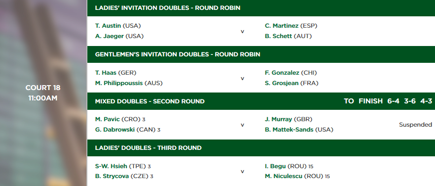Click Mixed Doubles Second Round header
Viewport: 435px width, 186px height.
click(x=150, y=101)
